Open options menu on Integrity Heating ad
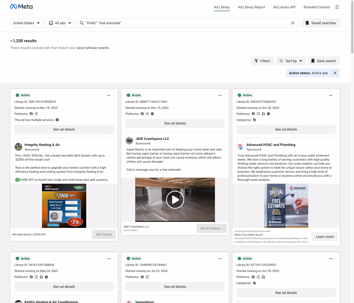Screen dimensions: 354x303 point(109,95)
